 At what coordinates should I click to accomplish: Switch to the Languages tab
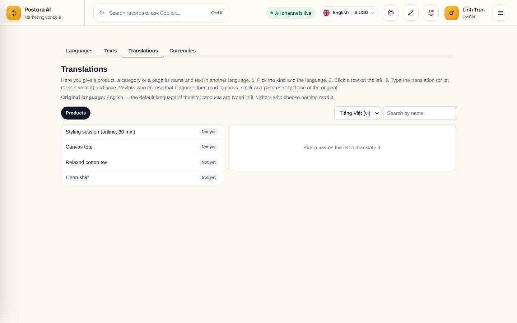(79, 51)
